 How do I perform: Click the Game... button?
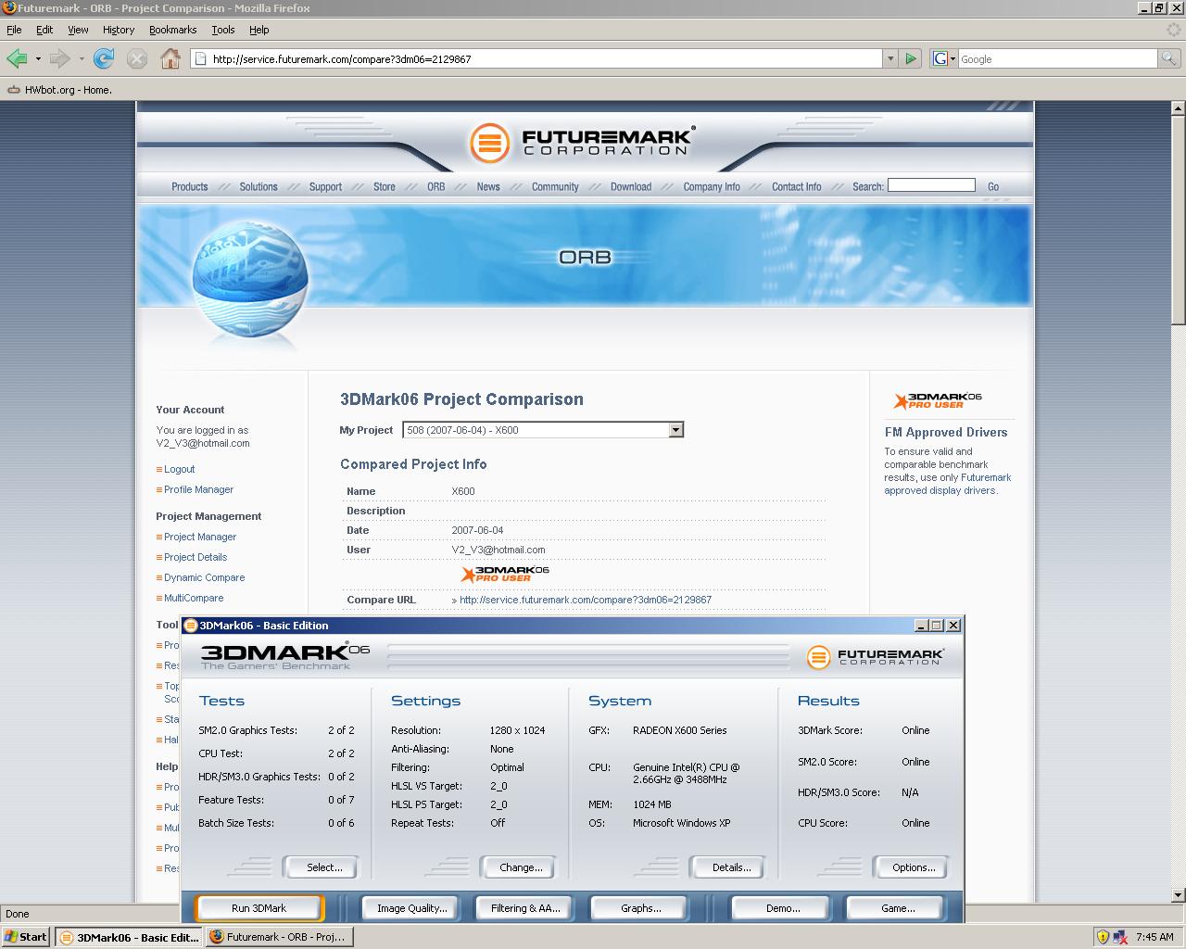[898, 908]
